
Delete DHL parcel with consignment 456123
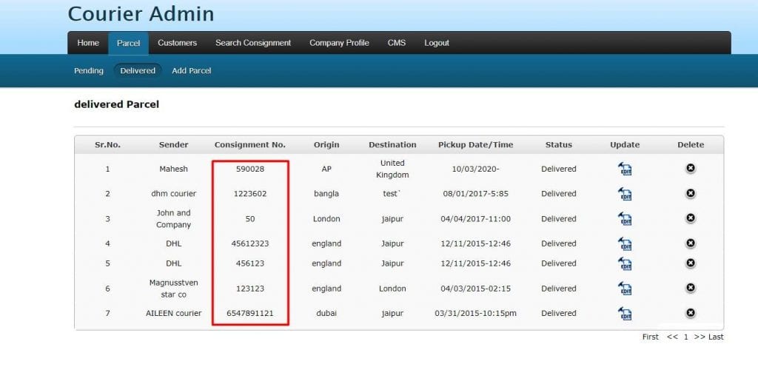click(691, 262)
